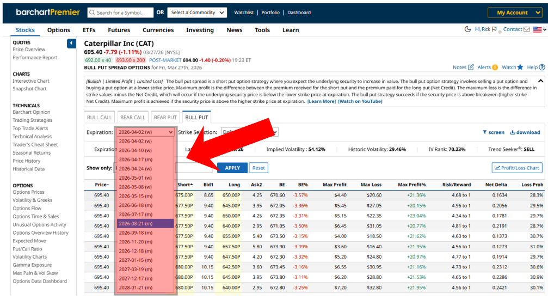Viewport: 548px width, 300px height.
Task: Open the Learn menu
Action: coord(291,30)
